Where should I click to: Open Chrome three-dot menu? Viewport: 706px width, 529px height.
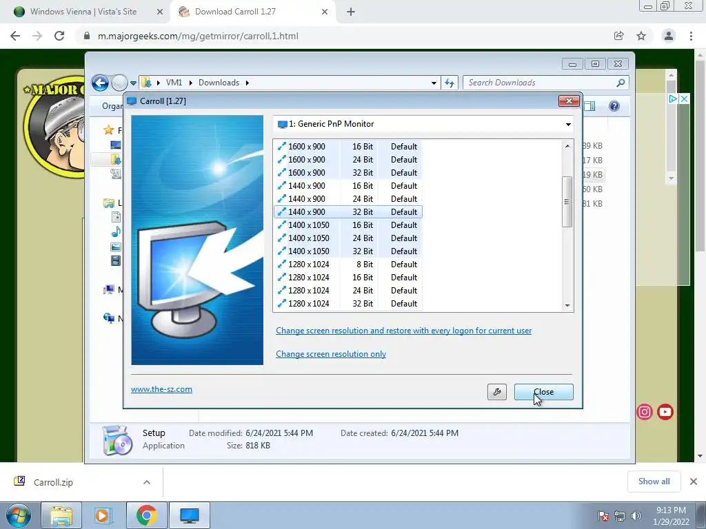691,36
